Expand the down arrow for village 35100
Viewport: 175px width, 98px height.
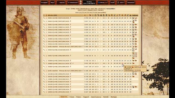pos(46,82)
